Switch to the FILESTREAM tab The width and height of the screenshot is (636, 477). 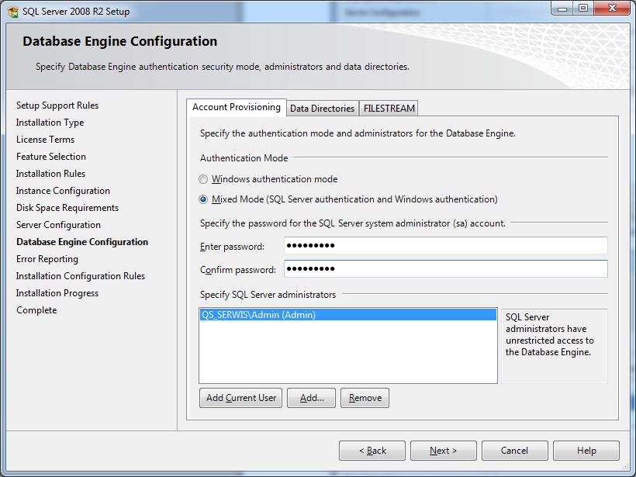[389, 109]
